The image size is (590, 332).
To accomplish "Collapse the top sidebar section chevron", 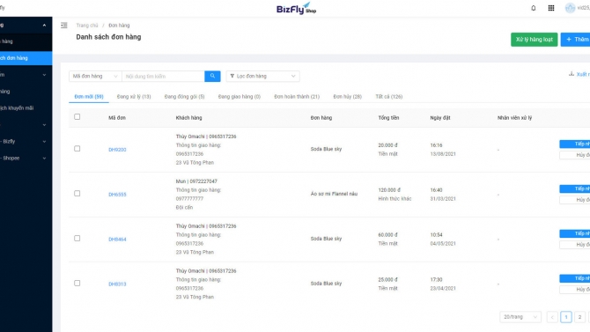I will tap(44, 26).
